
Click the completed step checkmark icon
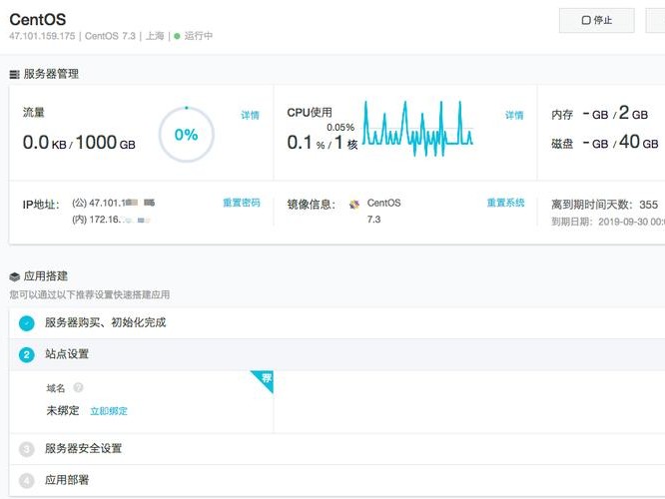27,323
